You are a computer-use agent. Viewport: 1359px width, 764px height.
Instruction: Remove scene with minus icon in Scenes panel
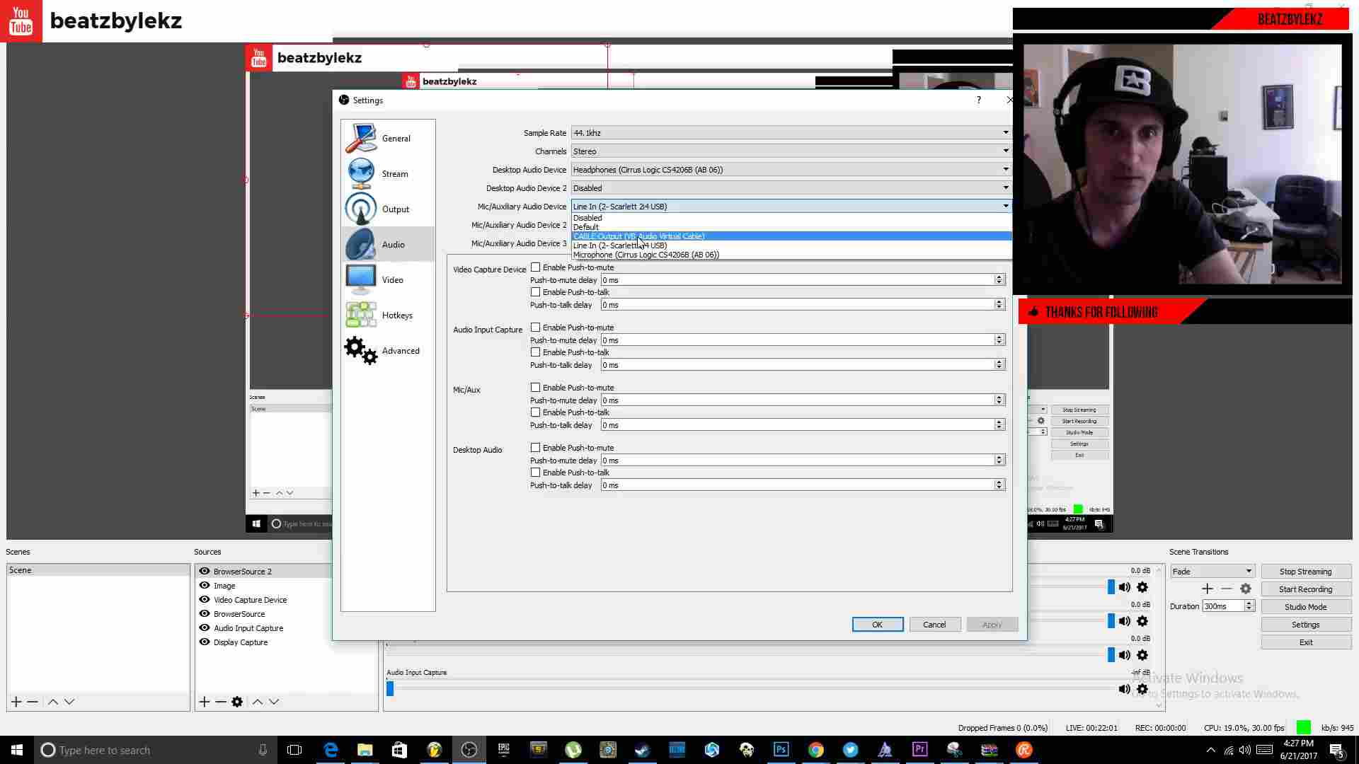pyautogui.click(x=33, y=702)
